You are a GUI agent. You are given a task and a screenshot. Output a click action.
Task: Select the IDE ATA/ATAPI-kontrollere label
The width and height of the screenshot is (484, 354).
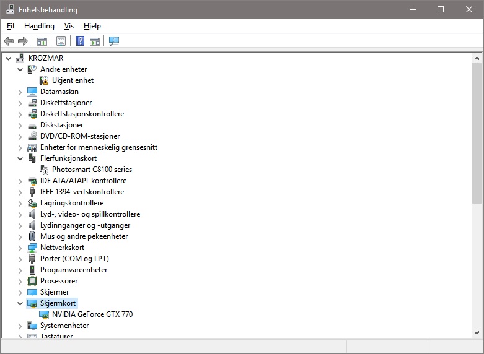(83, 180)
